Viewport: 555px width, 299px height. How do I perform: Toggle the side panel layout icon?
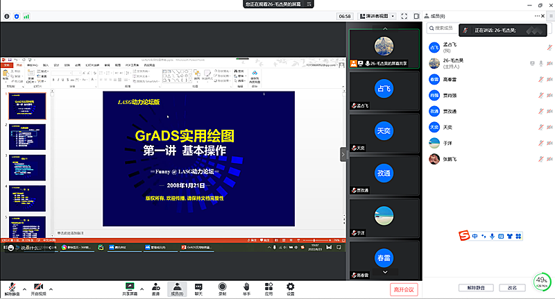point(417,16)
